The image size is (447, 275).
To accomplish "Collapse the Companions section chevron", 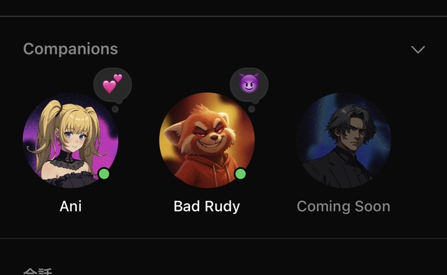I will [418, 50].
